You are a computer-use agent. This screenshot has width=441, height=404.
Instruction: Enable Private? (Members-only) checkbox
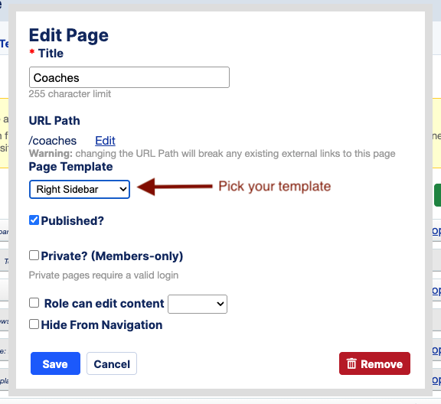point(34,256)
